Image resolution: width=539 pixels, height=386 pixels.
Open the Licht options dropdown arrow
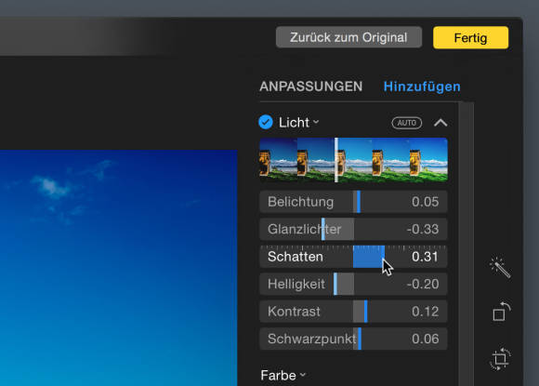pyautogui.click(x=316, y=122)
